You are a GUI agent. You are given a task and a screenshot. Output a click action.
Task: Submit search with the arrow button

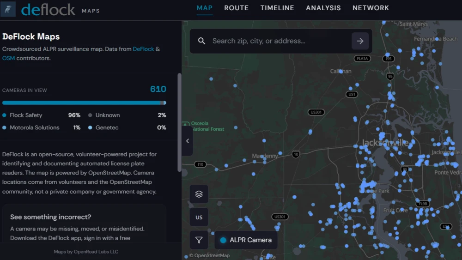(x=360, y=41)
